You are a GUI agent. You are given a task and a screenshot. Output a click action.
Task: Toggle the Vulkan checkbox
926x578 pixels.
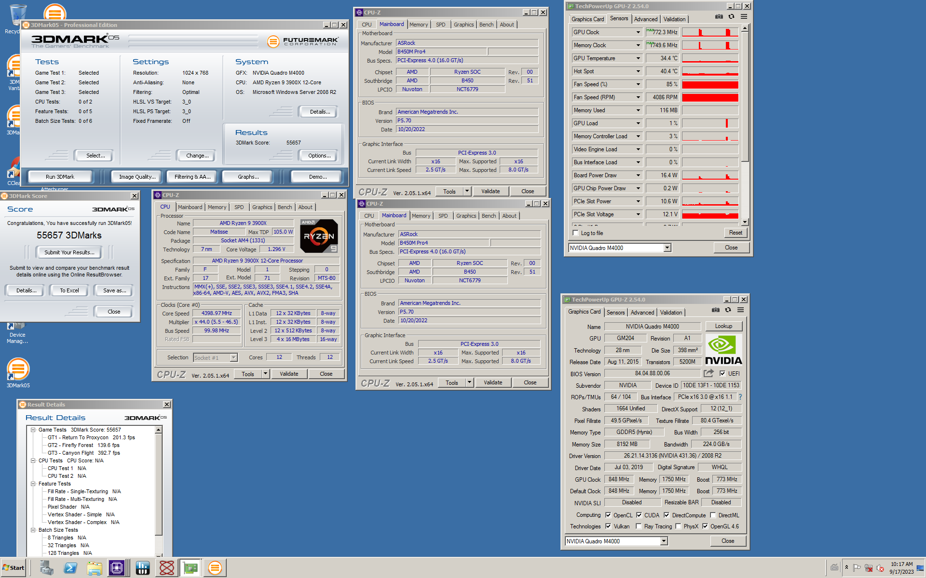(x=608, y=526)
